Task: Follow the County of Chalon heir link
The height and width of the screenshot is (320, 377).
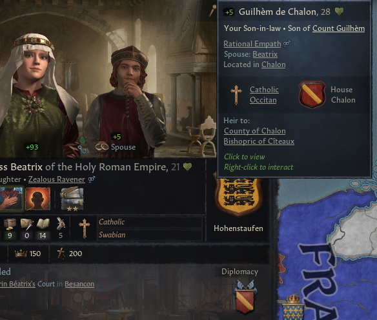Action: [x=254, y=131]
